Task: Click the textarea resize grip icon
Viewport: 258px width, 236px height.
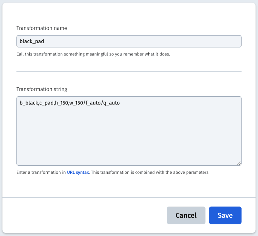Action: 239,163
